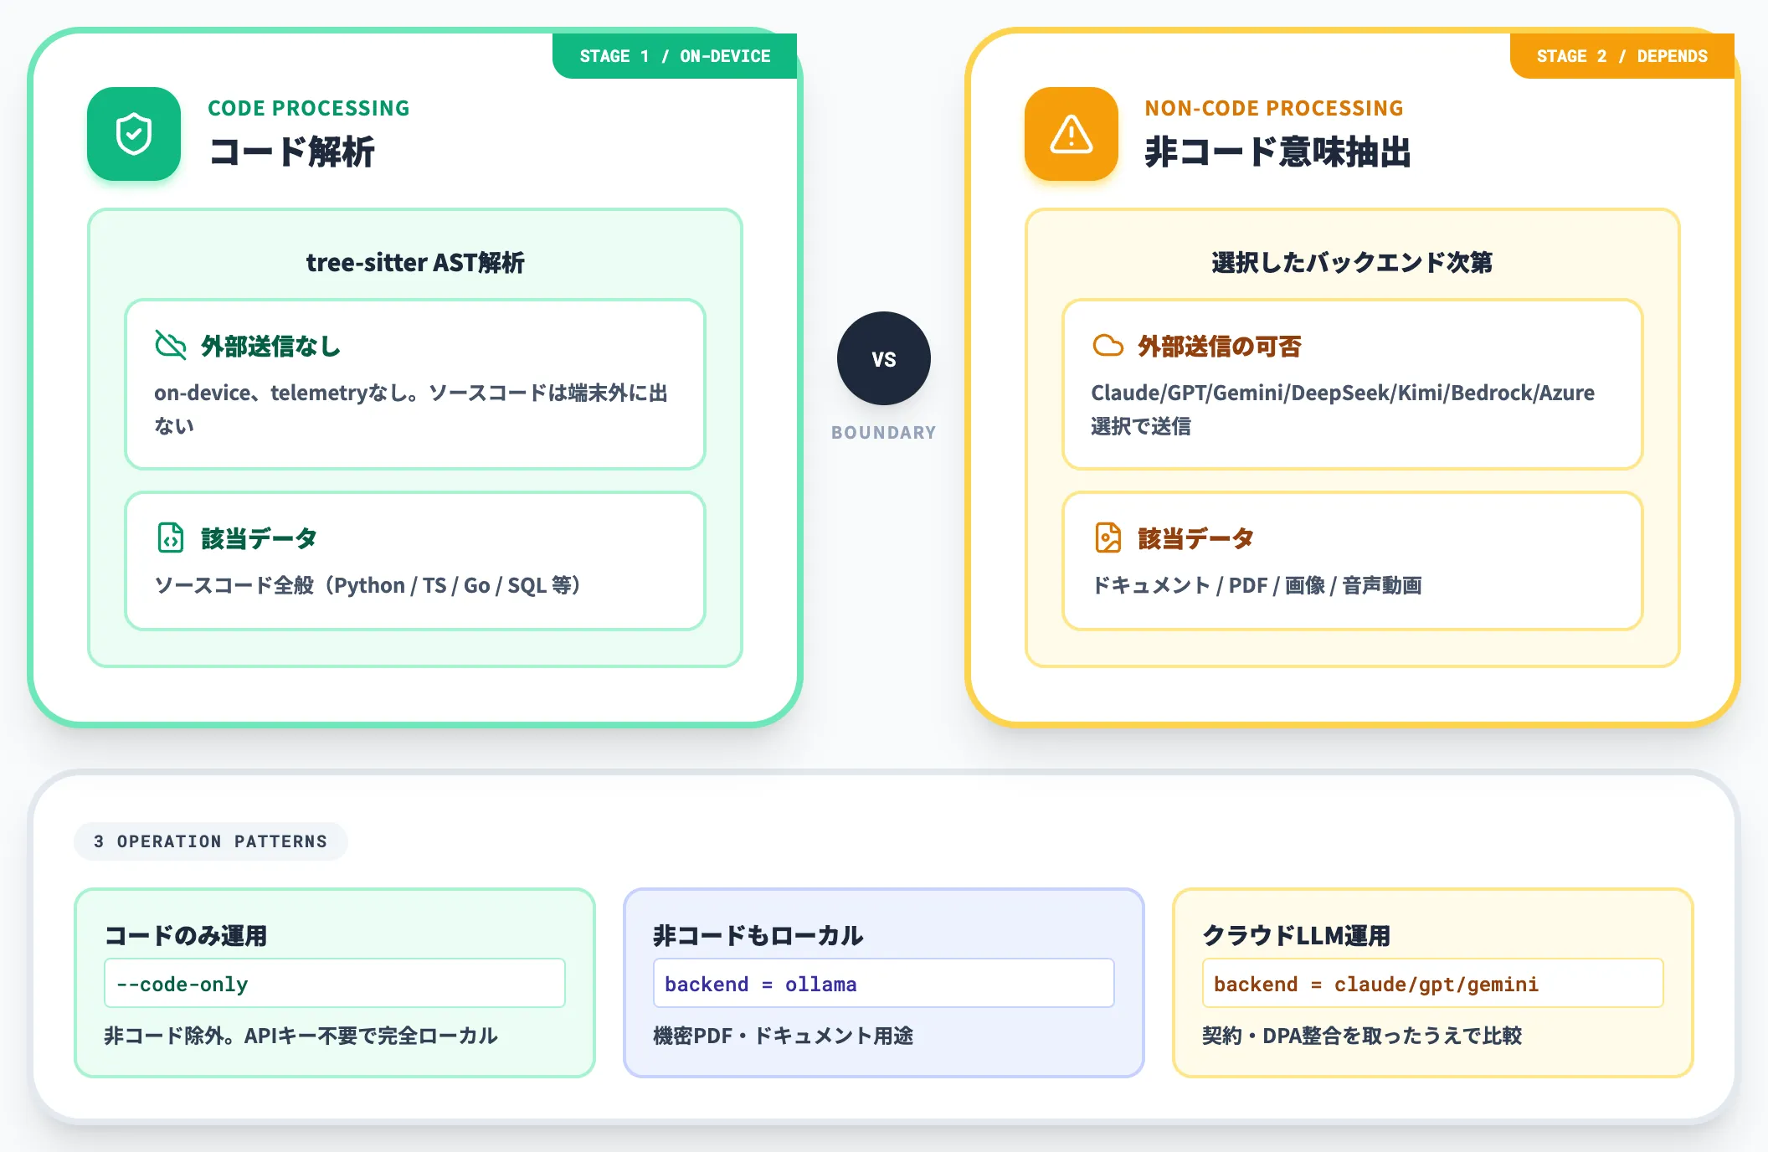
Task: Click the orange cloud icon
Action: click(x=1108, y=345)
